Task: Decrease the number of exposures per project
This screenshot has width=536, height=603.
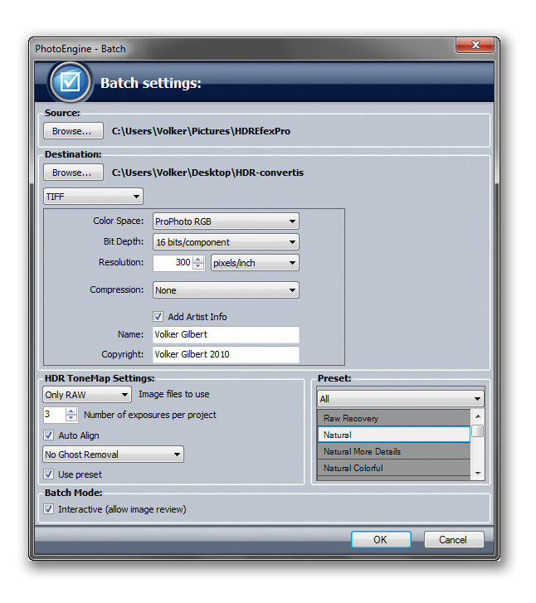Action: click(71, 418)
